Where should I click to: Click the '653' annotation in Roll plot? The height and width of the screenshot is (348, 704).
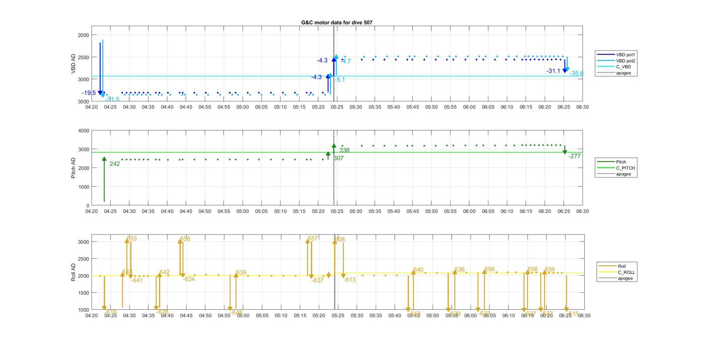click(x=132, y=239)
